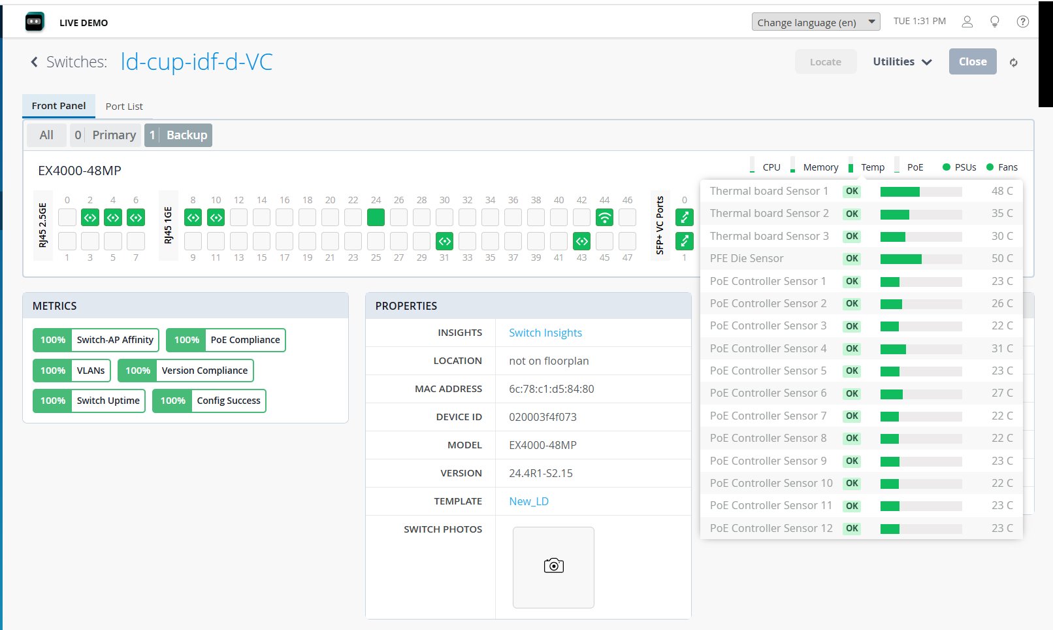The width and height of the screenshot is (1053, 630).
Task: Select the All members filter
Action: tap(46, 135)
